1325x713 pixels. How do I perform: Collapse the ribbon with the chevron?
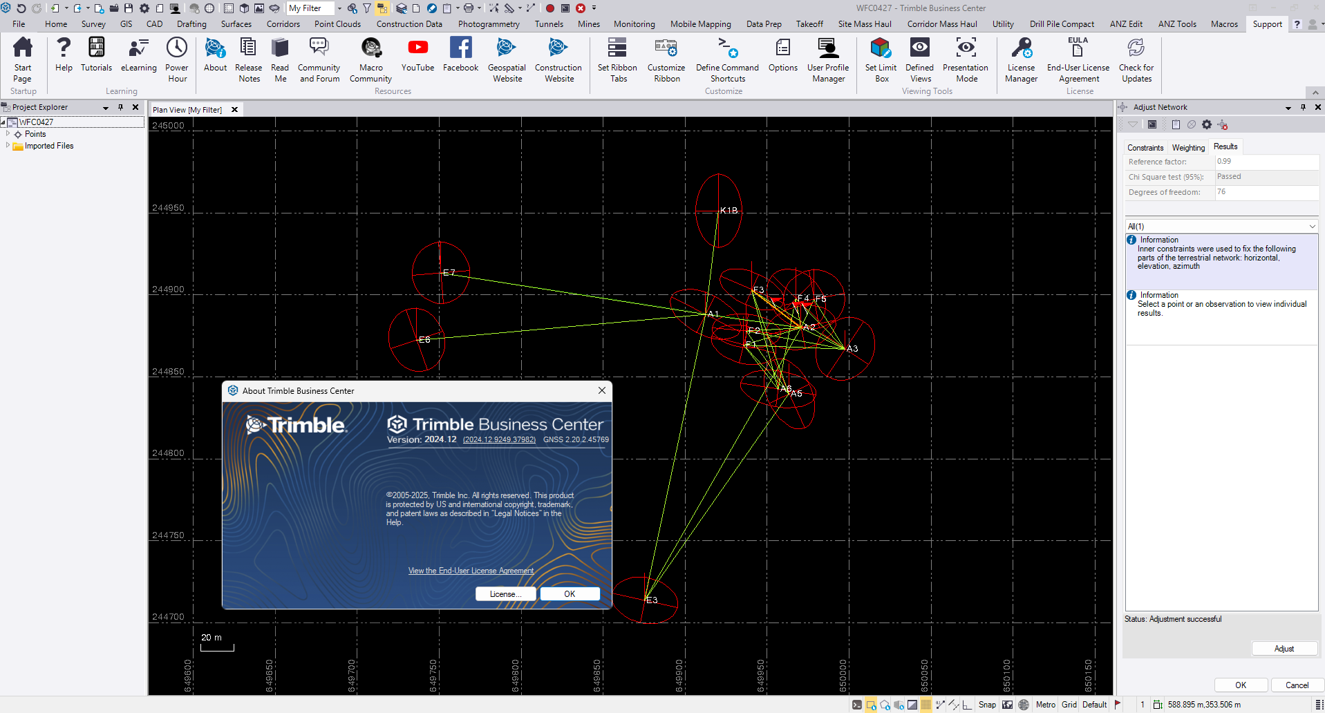1315,92
